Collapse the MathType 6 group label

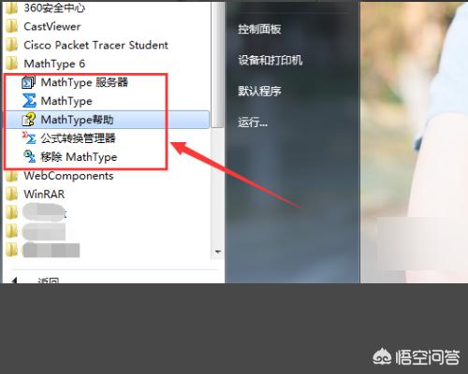tap(54, 64)
